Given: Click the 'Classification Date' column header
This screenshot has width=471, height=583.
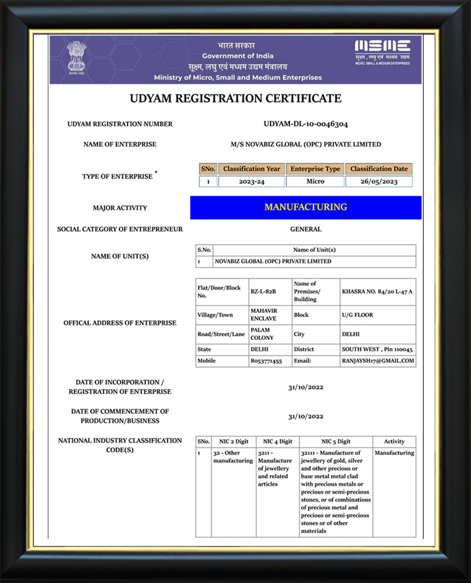Looking at the screenshot, I should 379,169.
